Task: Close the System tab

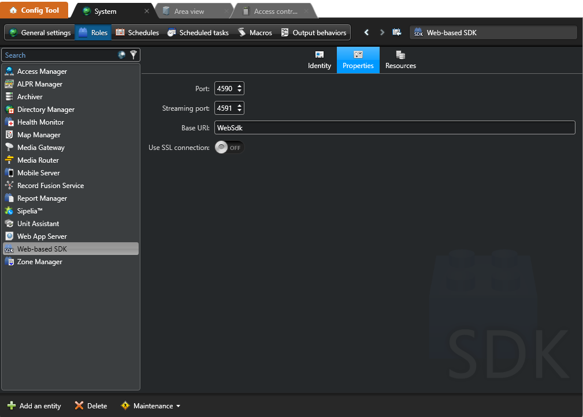Action: (147, 11)
